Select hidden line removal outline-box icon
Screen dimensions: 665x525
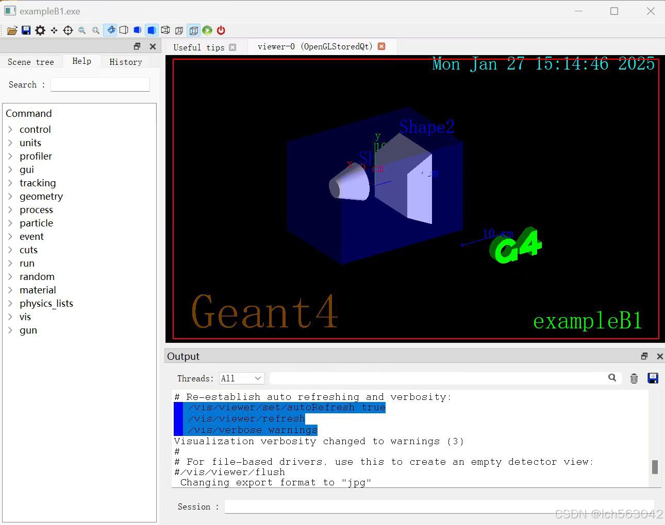click(x=124, y=30)
